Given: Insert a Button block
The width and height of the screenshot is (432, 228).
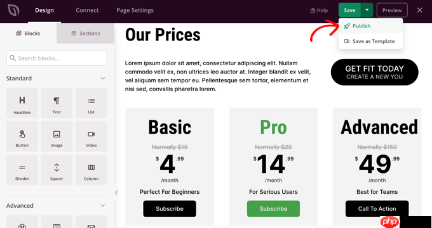Looking at the screenshot, I should (x=22, y=137).
